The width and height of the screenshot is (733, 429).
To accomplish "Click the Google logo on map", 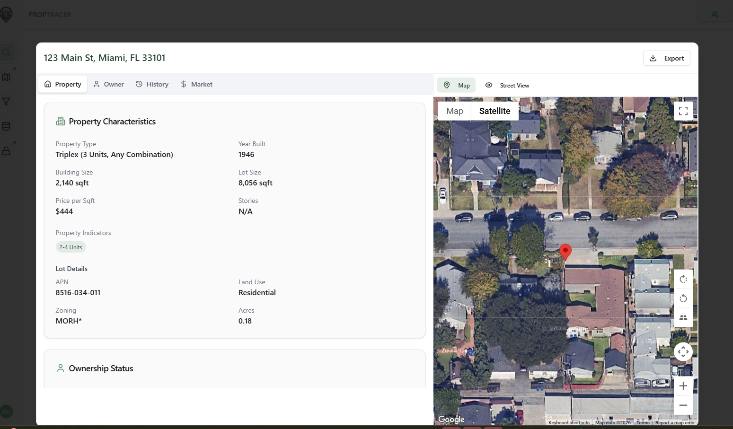I will tap(451, 419).
